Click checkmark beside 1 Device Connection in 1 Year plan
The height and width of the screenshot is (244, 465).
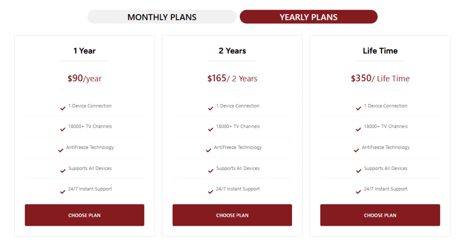coord(63,109)
